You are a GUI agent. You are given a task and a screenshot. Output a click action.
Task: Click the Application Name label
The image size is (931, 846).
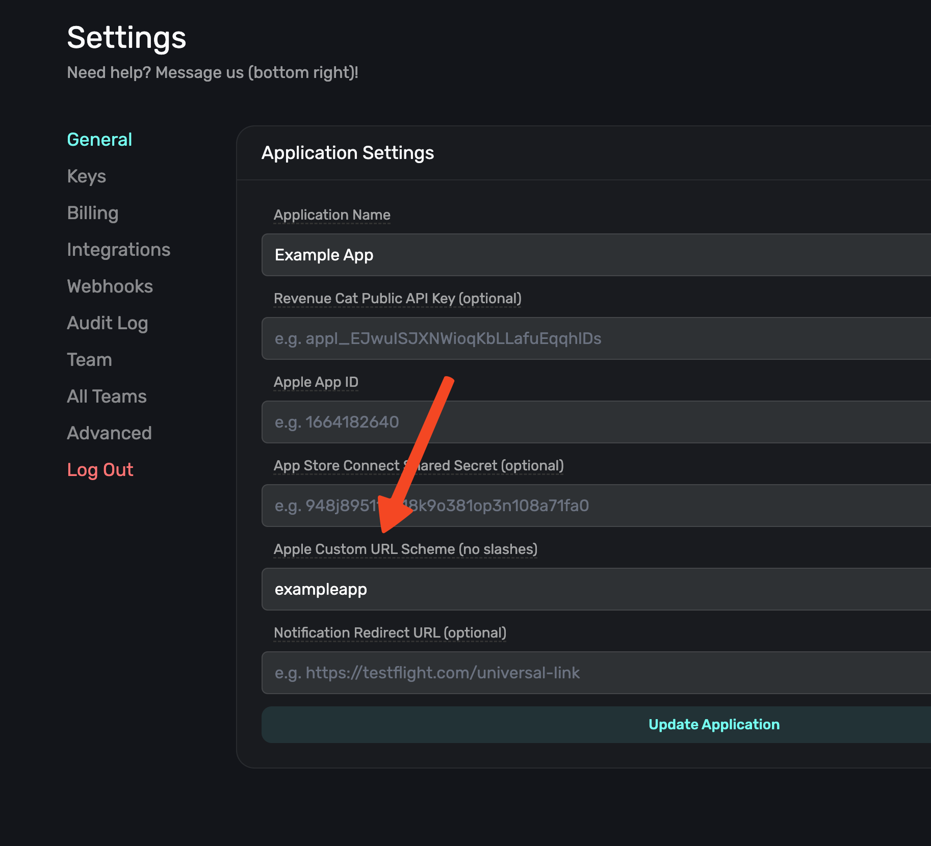click(x=332, y=215)
